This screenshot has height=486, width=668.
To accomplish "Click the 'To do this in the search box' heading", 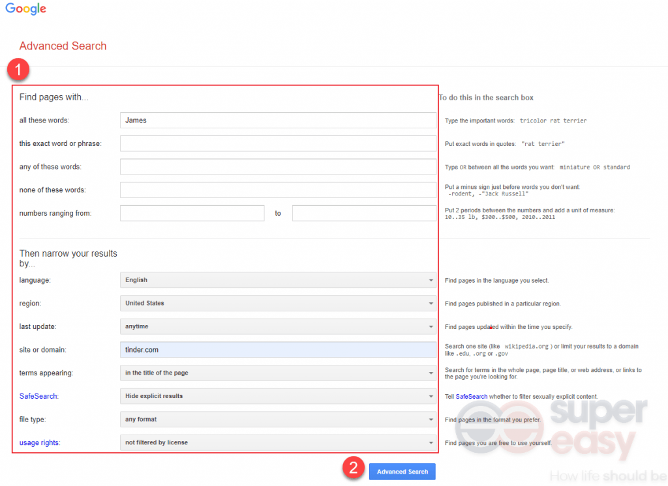I will 486,98.
